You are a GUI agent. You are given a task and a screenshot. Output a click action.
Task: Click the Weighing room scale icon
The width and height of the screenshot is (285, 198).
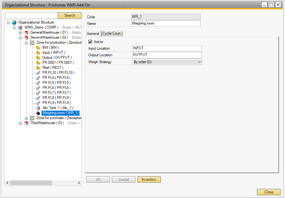[38, 113]
